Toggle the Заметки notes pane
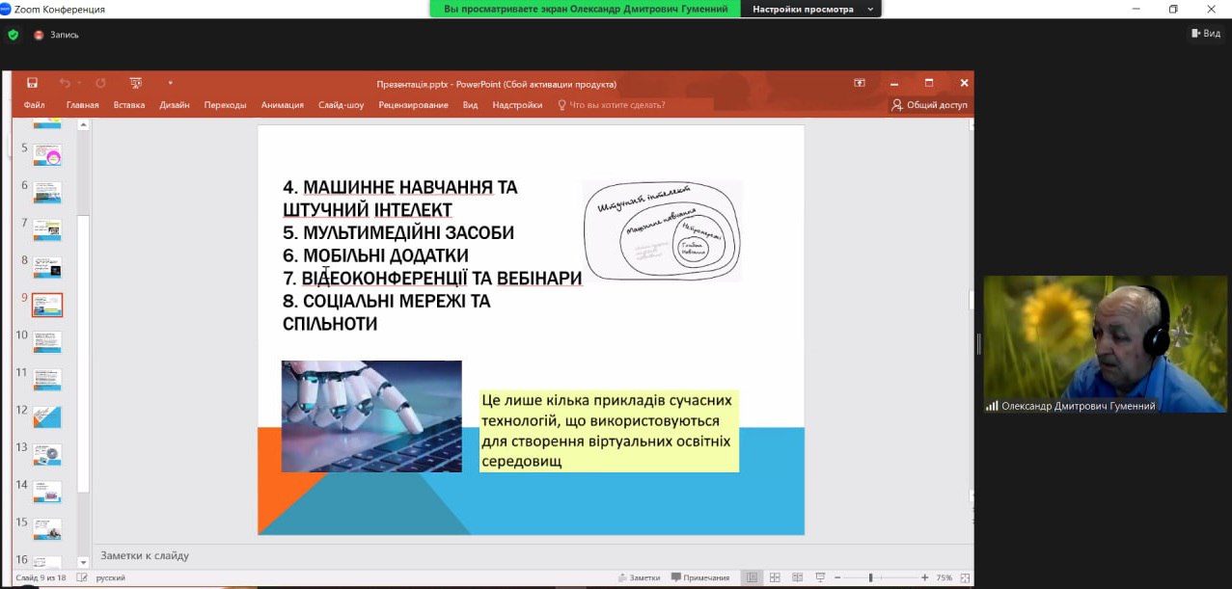Screen dimensions: 1232x589 (639, 577)
